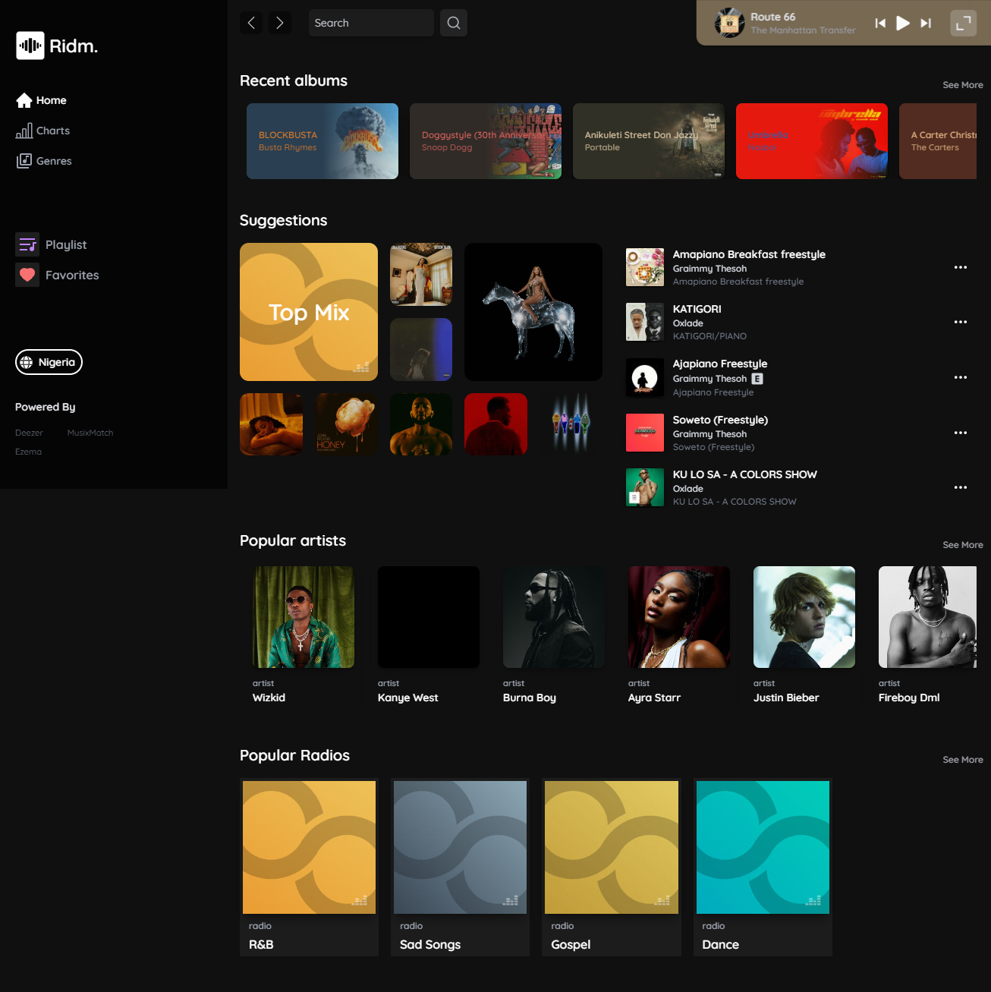Open the Sad Songs radio
Screen dimensions: 991x992
(x=460, y=868)
